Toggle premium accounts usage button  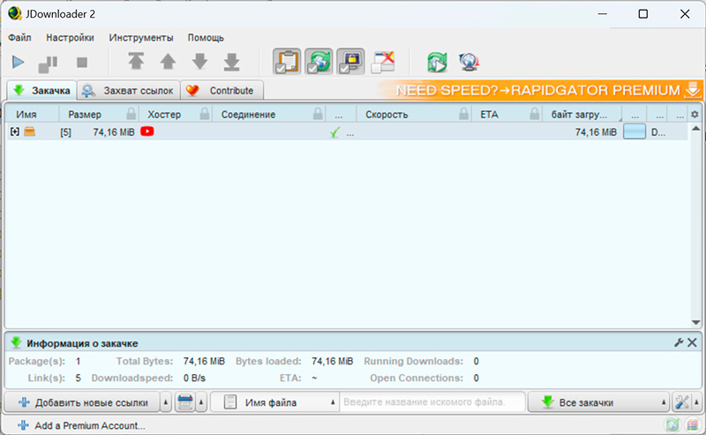coord(349,62)
